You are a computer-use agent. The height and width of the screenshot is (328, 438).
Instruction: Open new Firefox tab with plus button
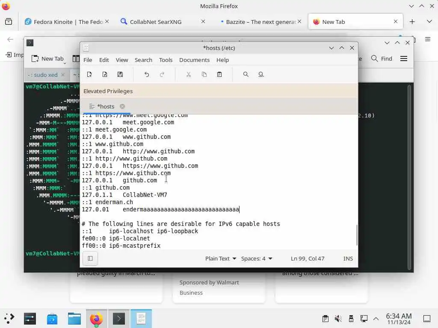(412, 21)
